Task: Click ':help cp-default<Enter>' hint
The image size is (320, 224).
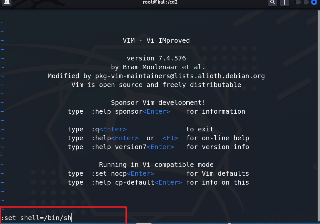Action: tap(137, 182)
